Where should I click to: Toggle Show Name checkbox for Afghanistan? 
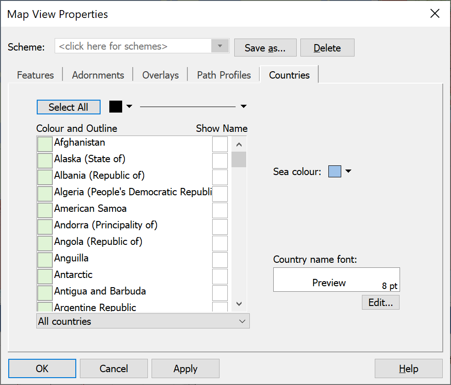220,144
